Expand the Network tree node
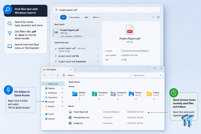Screen dimensions: 201x134 43,119
